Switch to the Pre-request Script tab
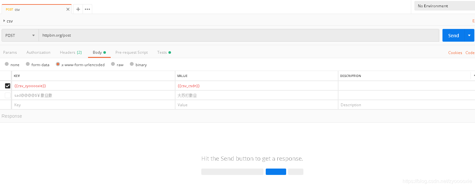 131,52
